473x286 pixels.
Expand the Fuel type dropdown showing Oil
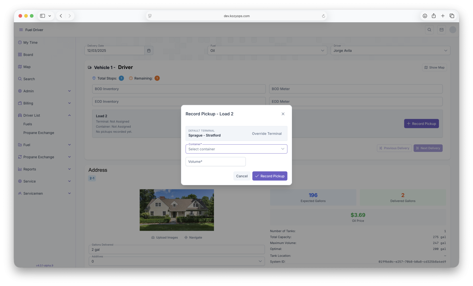(x=267, y=51)
